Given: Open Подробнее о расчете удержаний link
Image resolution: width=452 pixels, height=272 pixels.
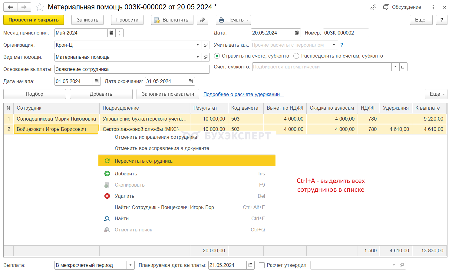Looking at the screenshot, I should tap(243, 94).
